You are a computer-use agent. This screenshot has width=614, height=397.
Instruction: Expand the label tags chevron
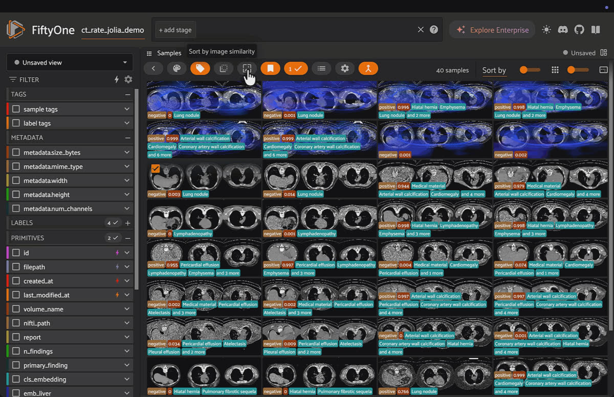tap(127, 123)
